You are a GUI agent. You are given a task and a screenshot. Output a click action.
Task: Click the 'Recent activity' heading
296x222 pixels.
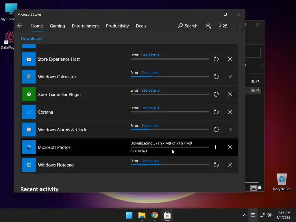tap(39, 189)
